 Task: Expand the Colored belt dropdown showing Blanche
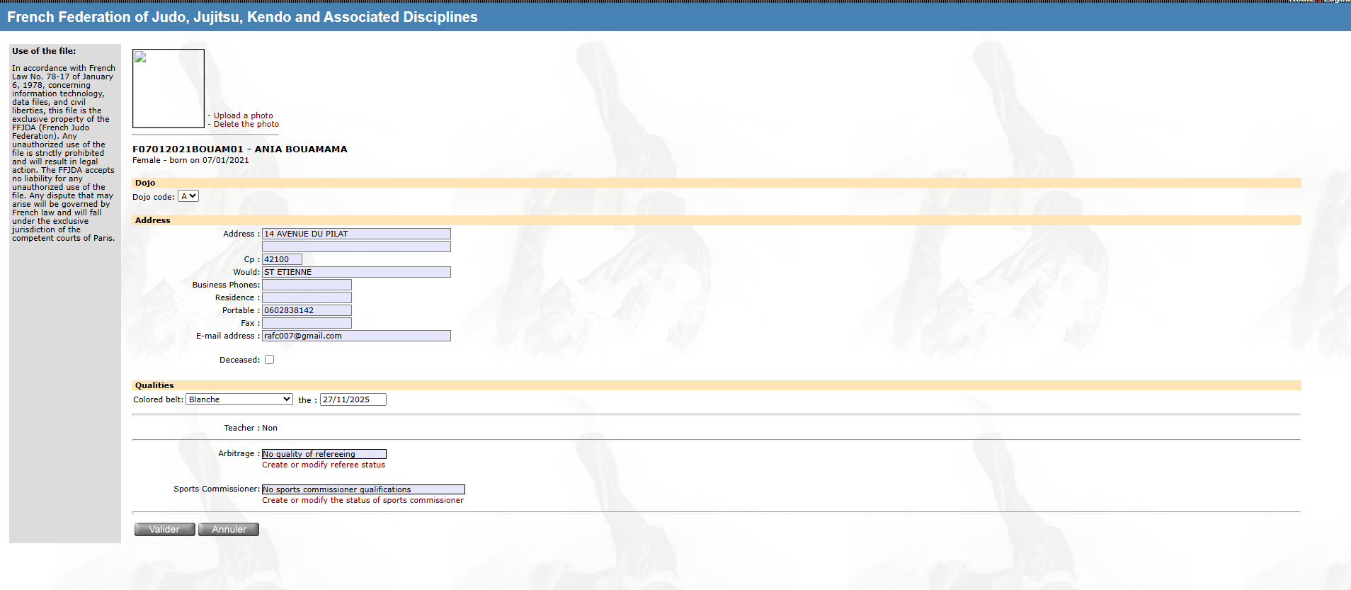pos(239,399)
